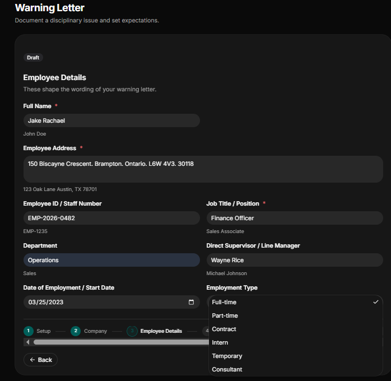
Task: Click the Department field with Operations
Action: coord(111,260)
